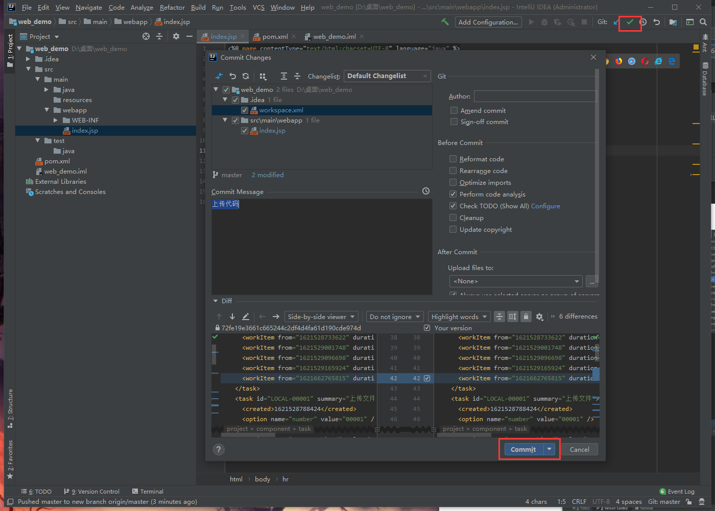Open the Side-by-side viewer dropdown
Image resolution: width=715 pixels, height=511 pixels.
(x=321, y=317)
